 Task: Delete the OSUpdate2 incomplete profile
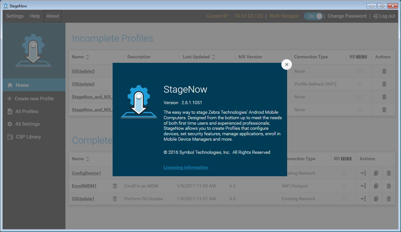click(x=384, y=84)
